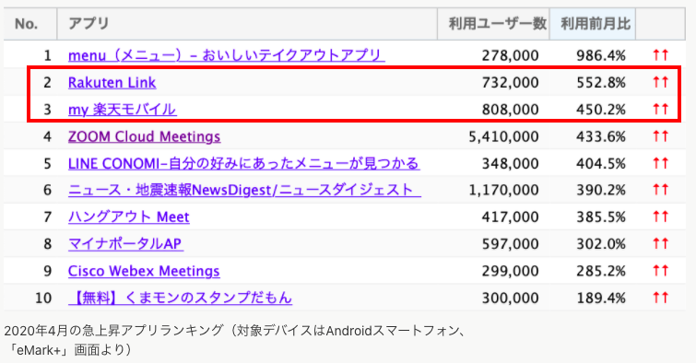
Task: Click the red up arrows in LINE CONOMI row
Action: pos(660,163)
